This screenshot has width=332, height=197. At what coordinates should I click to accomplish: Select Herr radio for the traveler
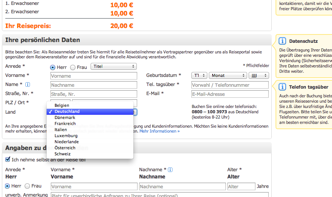7,186
